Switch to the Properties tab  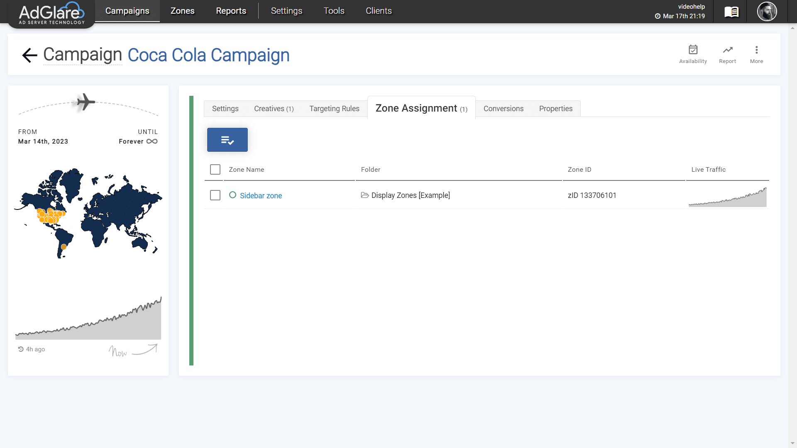pyautogui.click(x=555, y=109)
